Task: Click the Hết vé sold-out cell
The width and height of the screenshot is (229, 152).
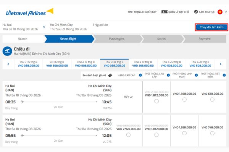Action: pos(128,97)
